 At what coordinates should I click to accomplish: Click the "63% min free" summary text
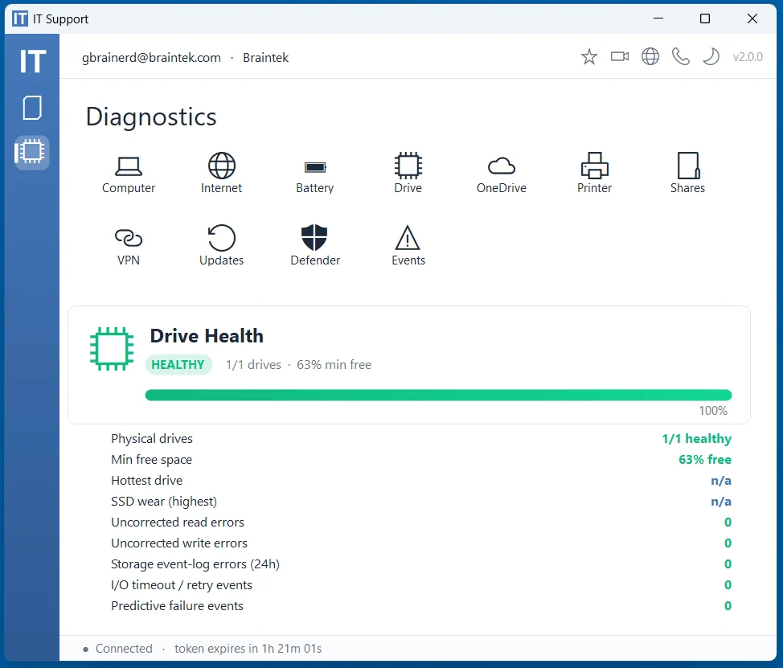click(334, 365)
